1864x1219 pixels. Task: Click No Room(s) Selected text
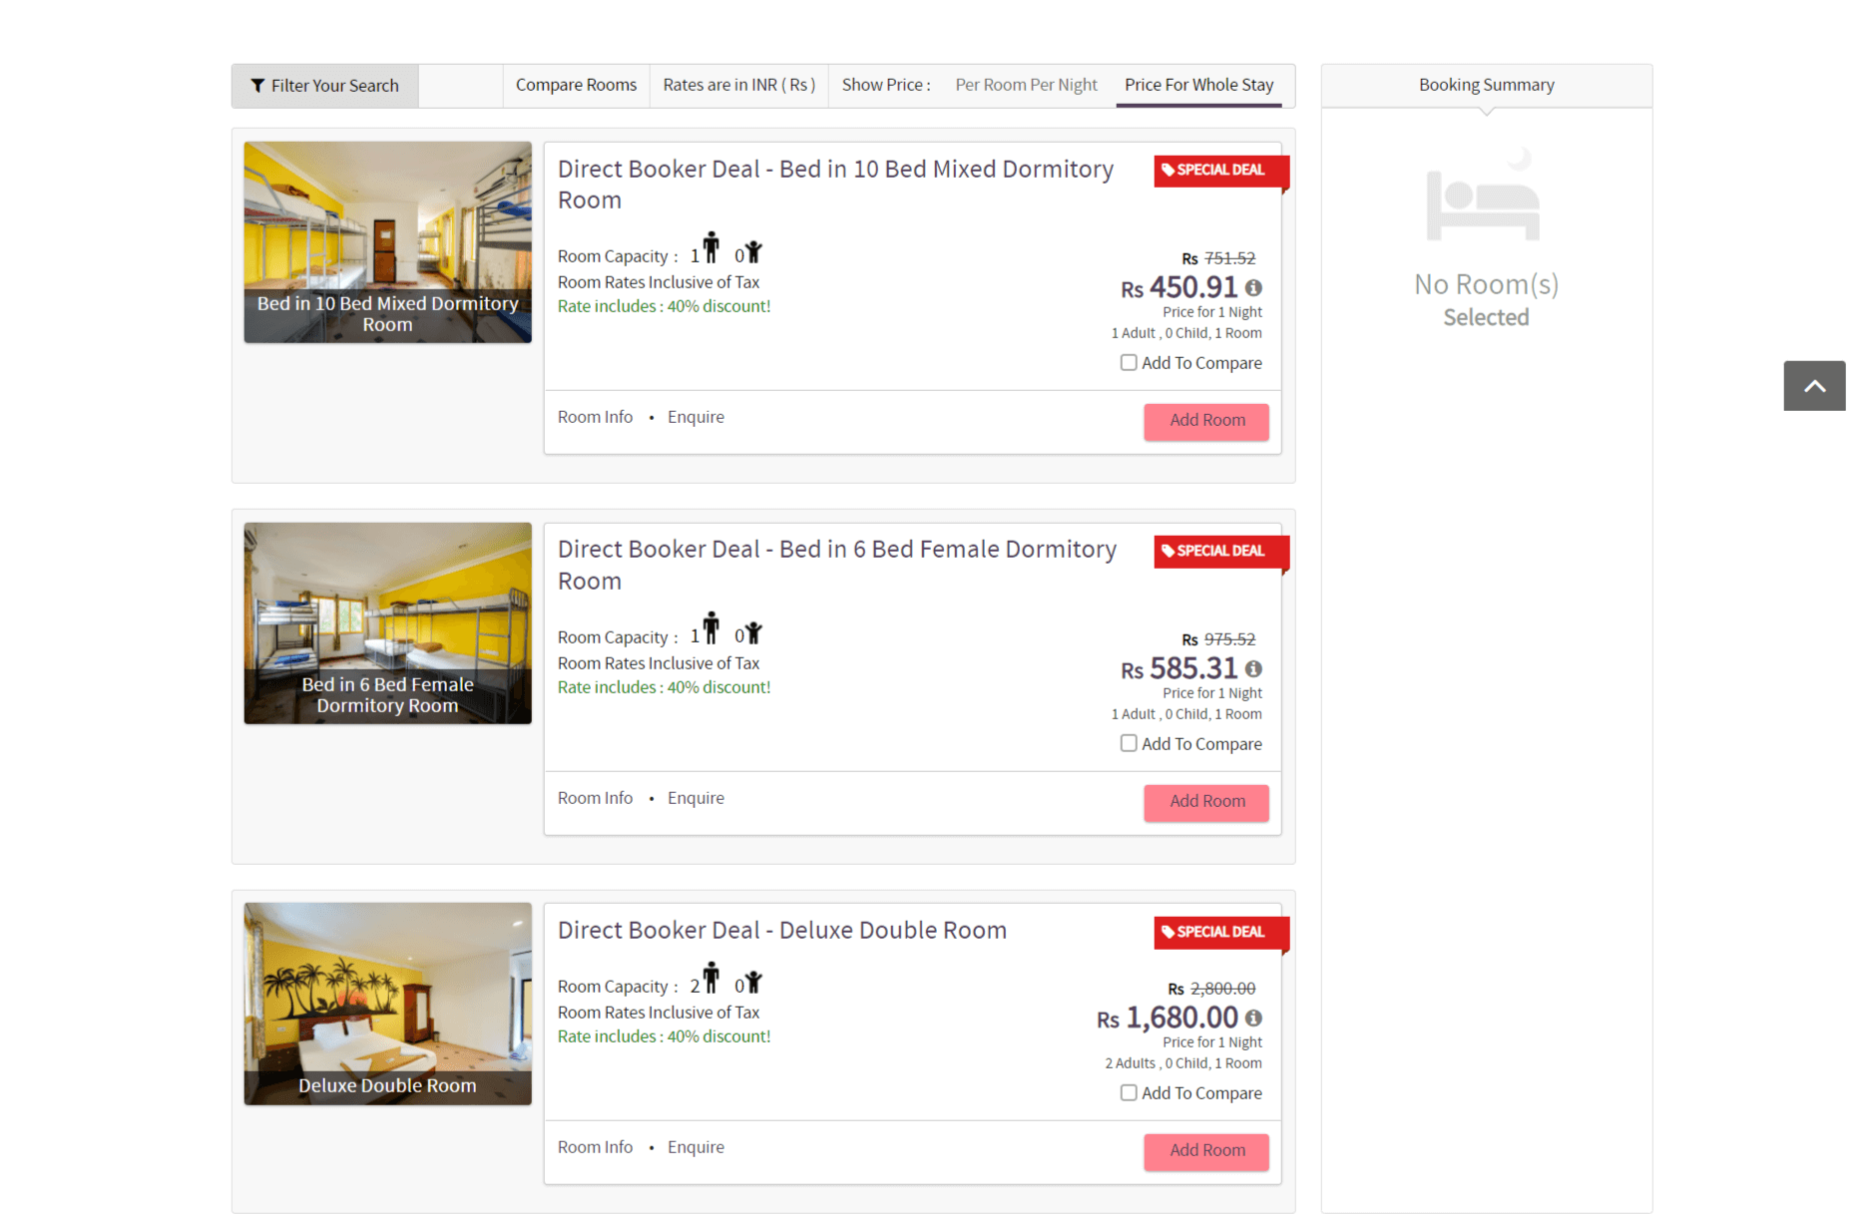tap(1487, 300)
